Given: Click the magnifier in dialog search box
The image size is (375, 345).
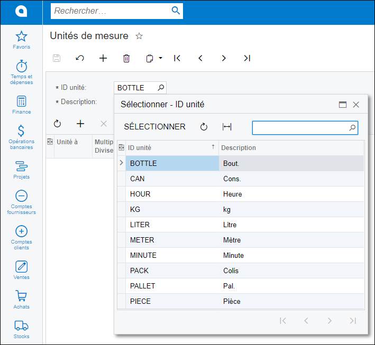Looking at the screenshot, I should [x=352, y=127].
